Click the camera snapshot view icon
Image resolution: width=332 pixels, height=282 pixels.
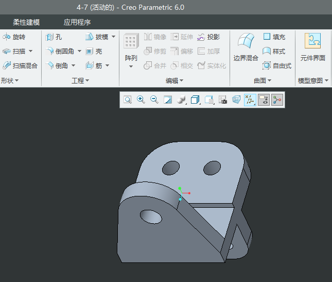click(223, 99)
